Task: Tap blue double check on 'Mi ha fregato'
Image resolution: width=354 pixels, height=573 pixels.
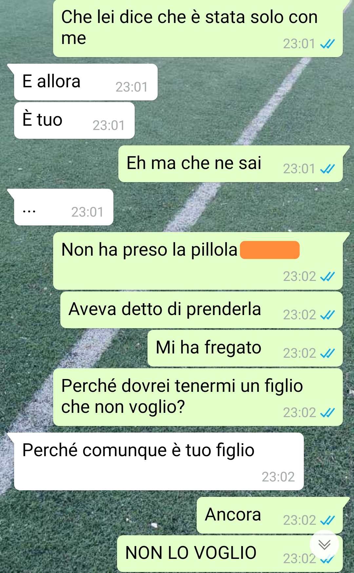Action: (x=327, y=353)
